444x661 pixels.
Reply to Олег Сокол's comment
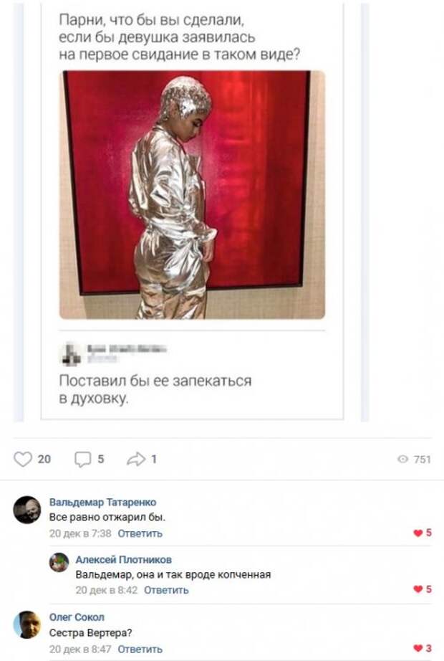tap(140, 649)
